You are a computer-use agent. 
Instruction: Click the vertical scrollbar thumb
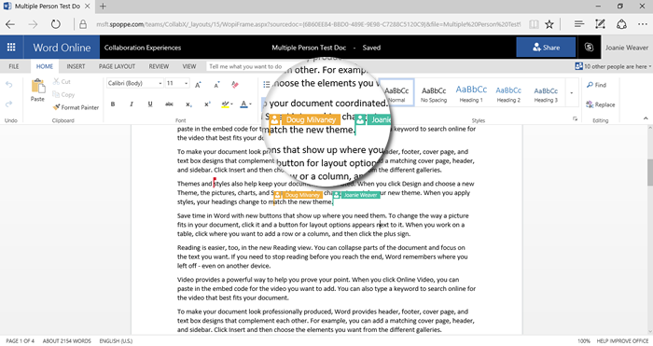coord(650,173)
